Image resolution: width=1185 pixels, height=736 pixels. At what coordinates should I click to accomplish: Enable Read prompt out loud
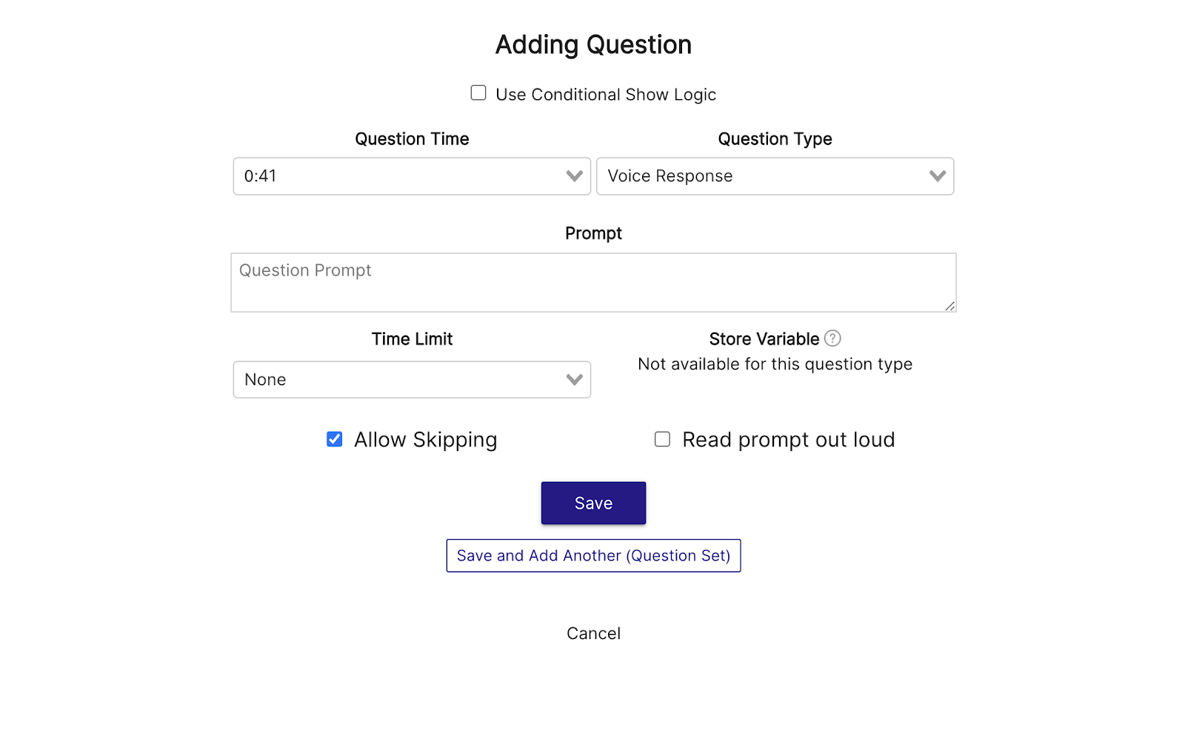[661, 438]
